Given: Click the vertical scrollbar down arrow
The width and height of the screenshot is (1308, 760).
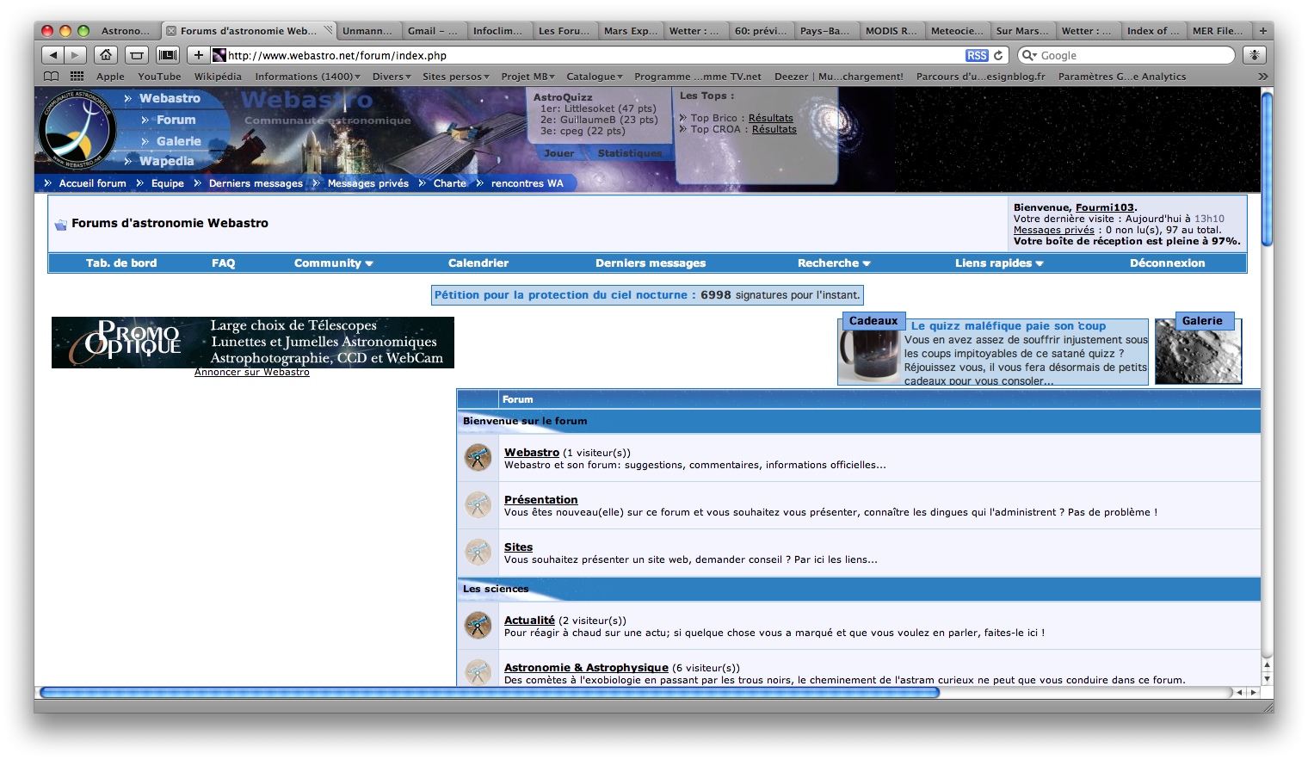Looking at the screenshot, I should point(1267,679).
